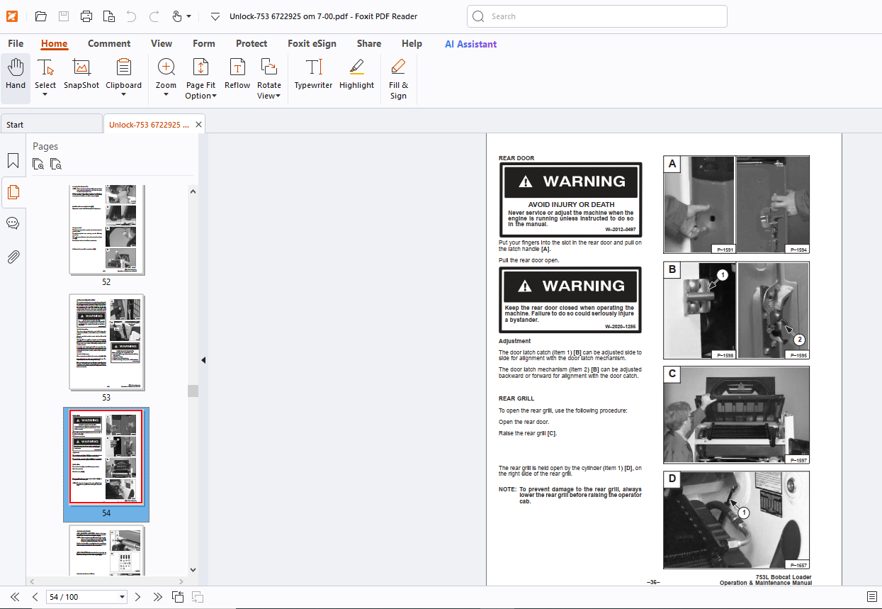Open the Customize Quick Access toolbar arrow
This screenshot has width=882, height=609.
[x=215, y=16]
